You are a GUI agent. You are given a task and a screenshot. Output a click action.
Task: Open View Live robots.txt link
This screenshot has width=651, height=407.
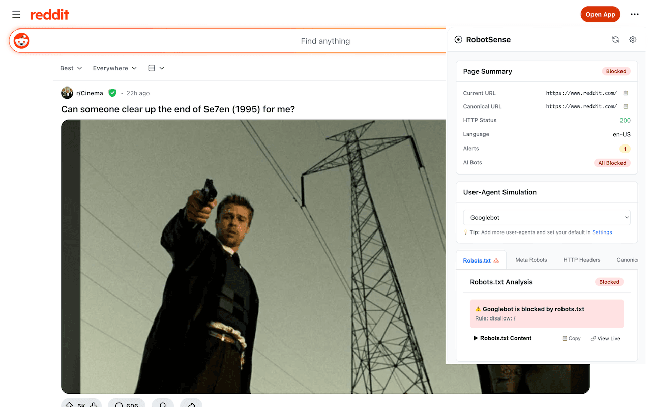(x=605, y=338)
